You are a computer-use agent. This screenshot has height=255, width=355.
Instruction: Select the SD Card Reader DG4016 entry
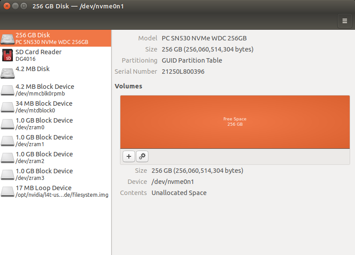[39, 55]
